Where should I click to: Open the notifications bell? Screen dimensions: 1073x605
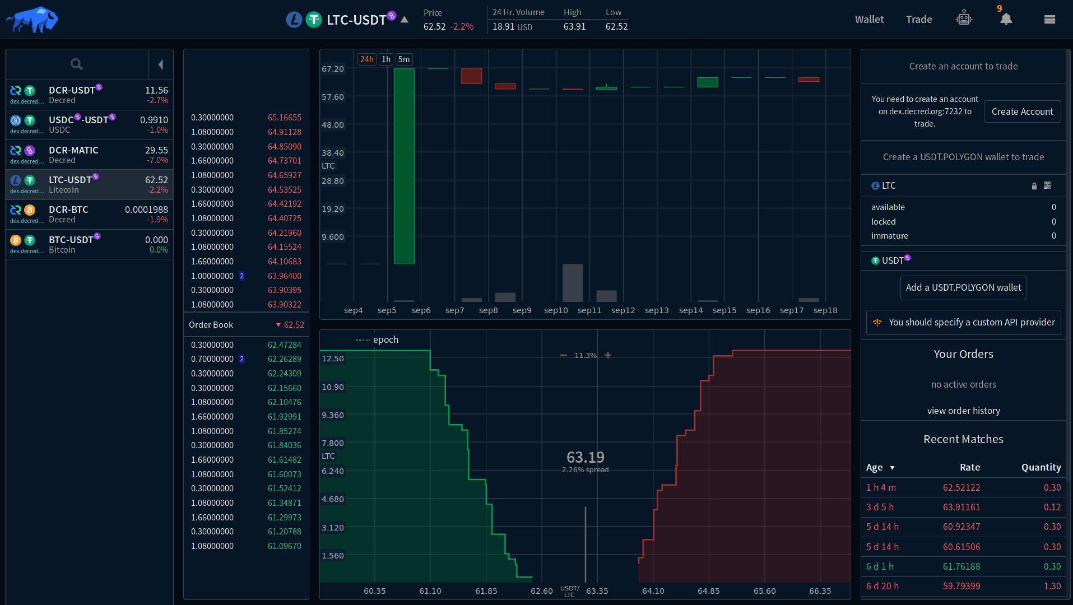[1006, 19]
